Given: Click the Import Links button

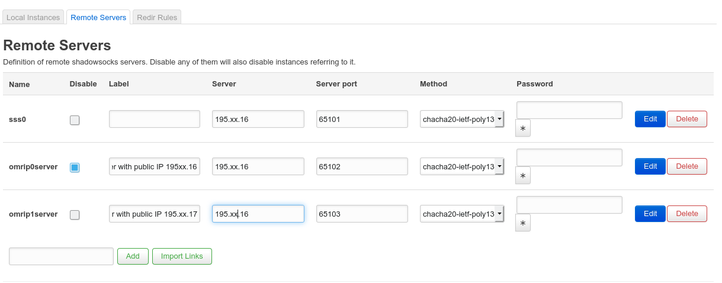Looking at the screenshot, I should 182,256.
